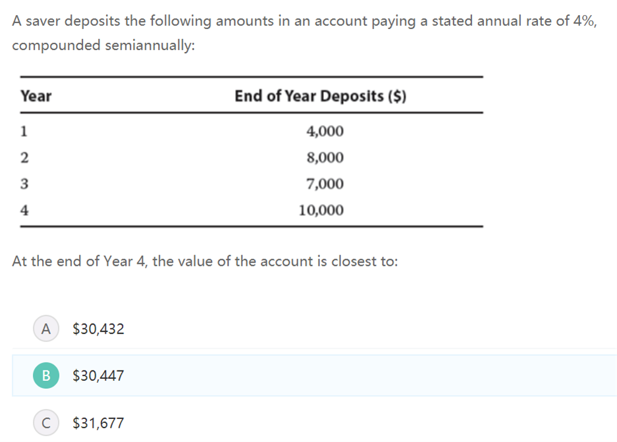Image resolution: width=617 pixels, height=442 pixels.
Task: Click the 4% rate in the question
Action: (583, 21)
